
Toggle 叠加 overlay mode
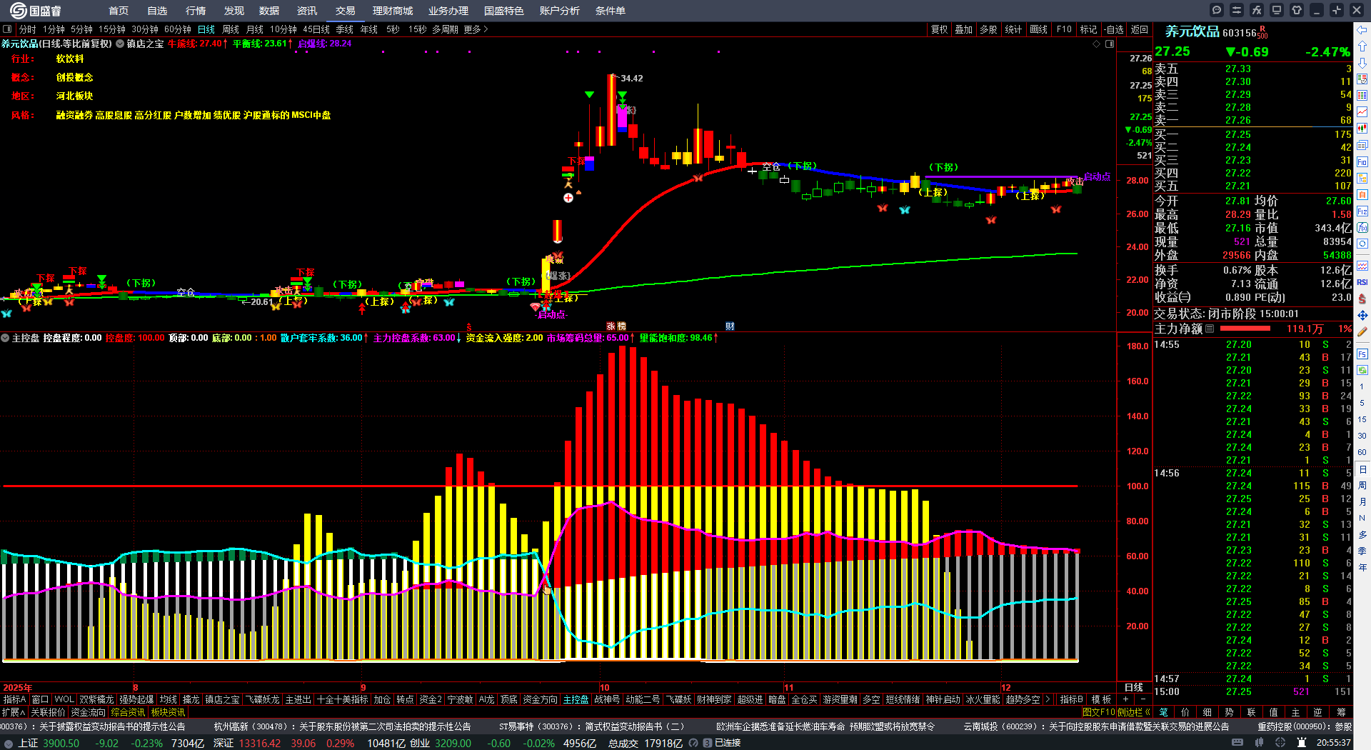click(x=964, y=29)
